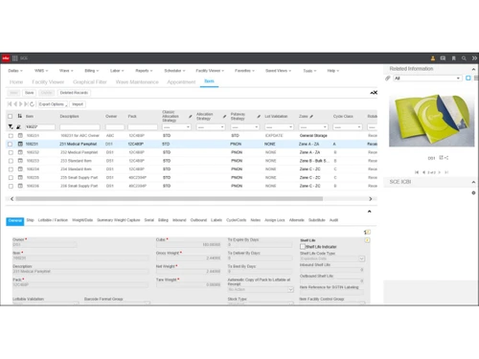Check the row 254 Standard Item
The image size is (479, 359).
point(11,169)
